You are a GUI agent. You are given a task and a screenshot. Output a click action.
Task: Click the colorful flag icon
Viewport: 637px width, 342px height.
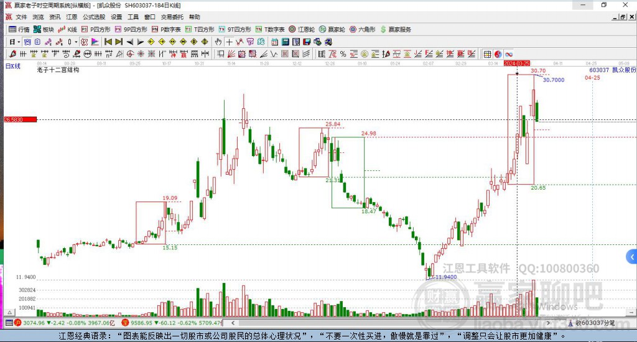[x=95, y=42]
